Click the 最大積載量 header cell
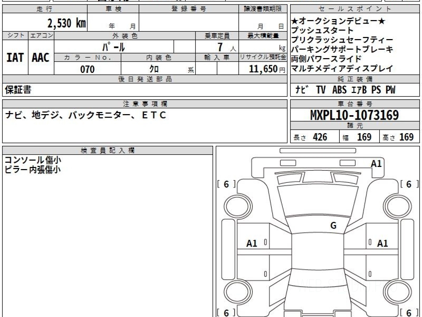The image size is (422, 317). pyautogui.click(x=263, y=36)
